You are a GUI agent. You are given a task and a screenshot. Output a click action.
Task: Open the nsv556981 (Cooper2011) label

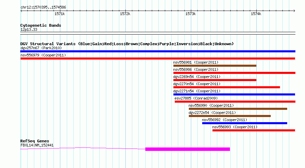[196, 62]
